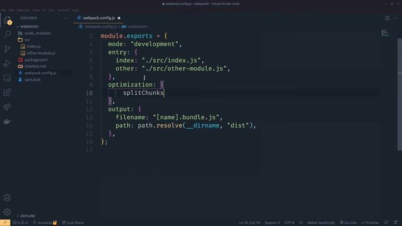Open the Source Control view icon

7,49
